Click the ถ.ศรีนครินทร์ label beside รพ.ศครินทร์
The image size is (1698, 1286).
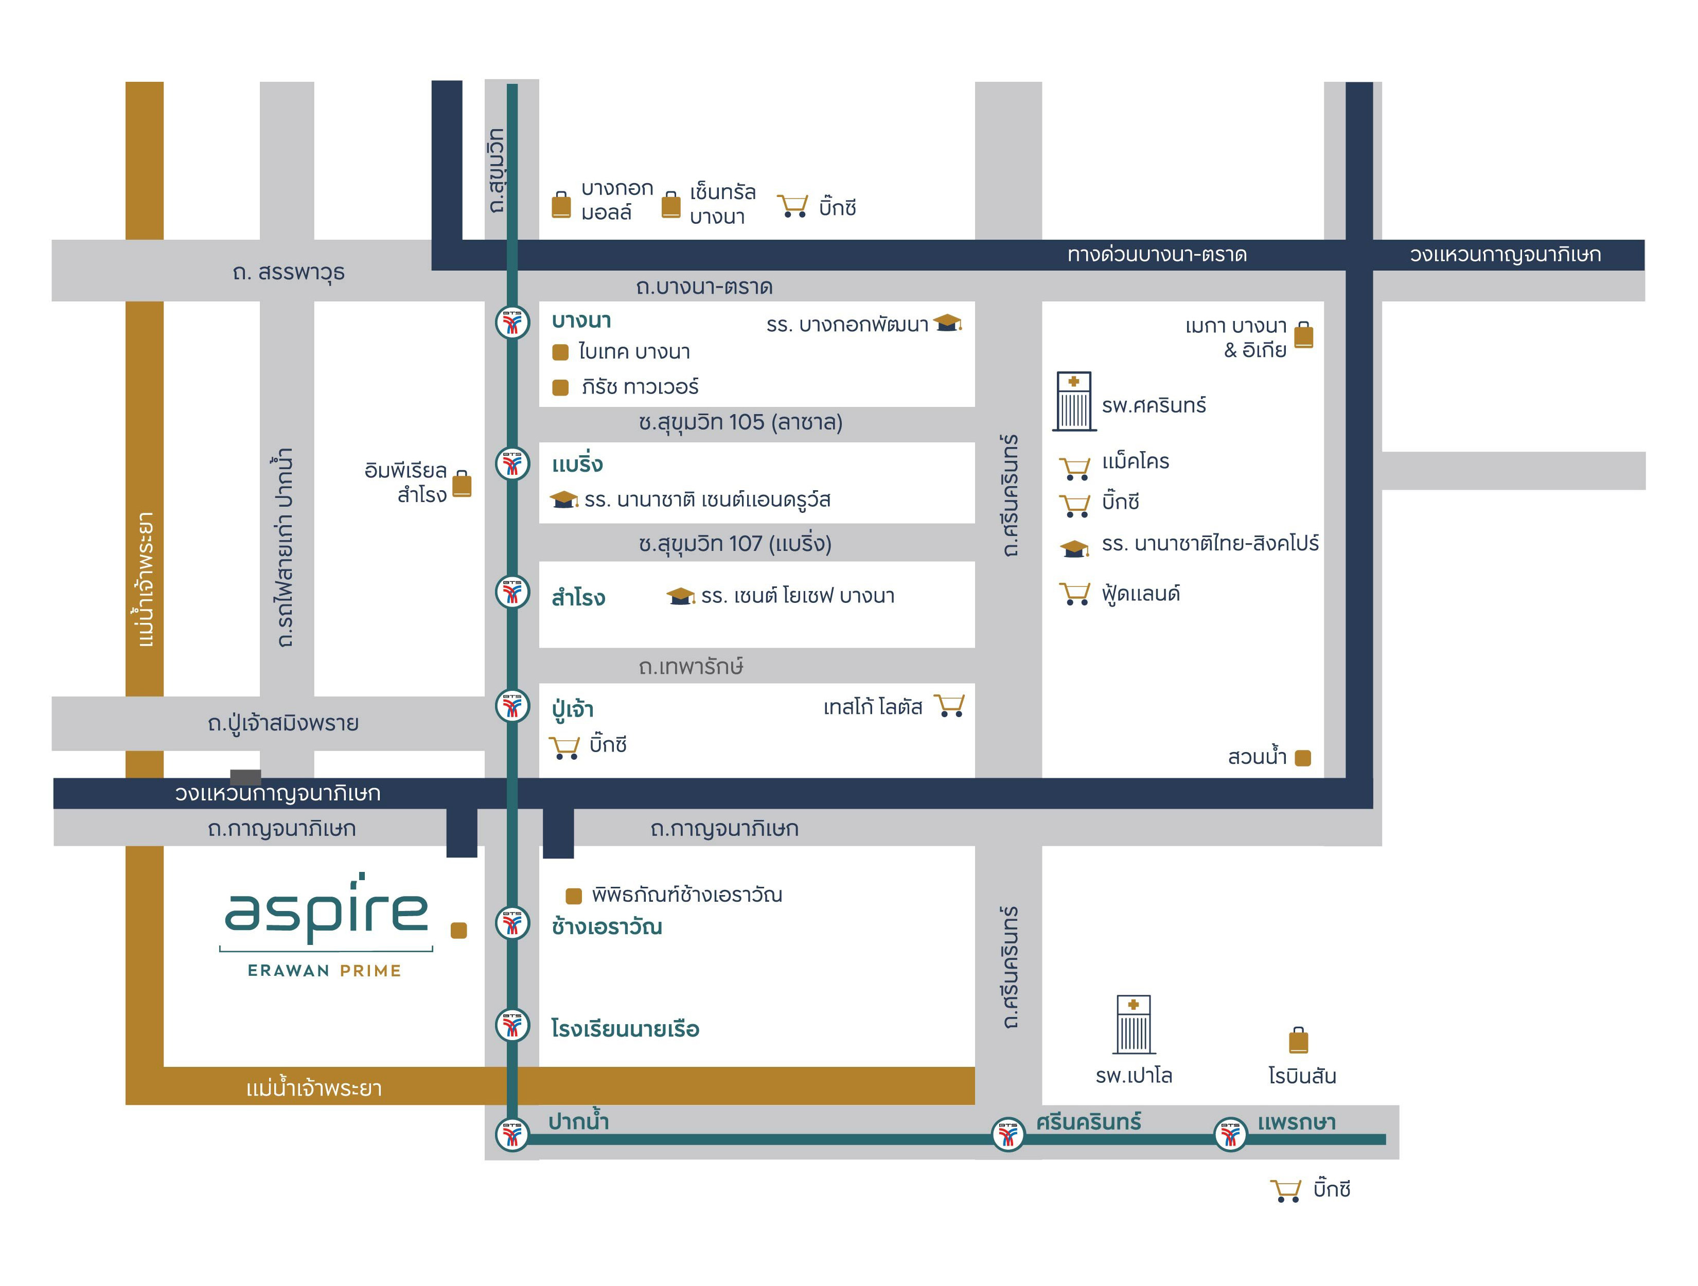pyautogui.click(x=1010, y=496)
